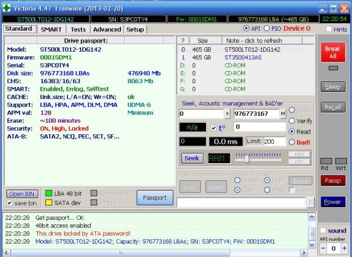Click the acoustic management slider handle

[x=247, y=159]
